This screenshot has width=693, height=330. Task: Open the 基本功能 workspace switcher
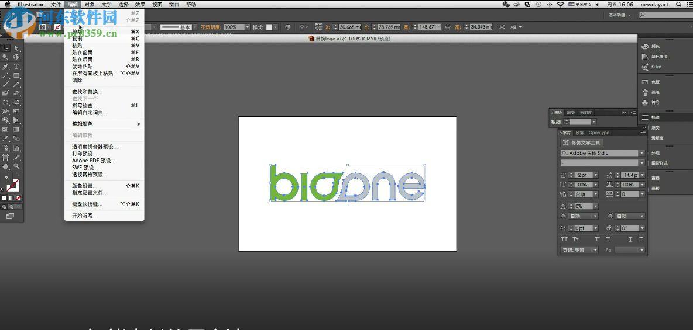620,15
